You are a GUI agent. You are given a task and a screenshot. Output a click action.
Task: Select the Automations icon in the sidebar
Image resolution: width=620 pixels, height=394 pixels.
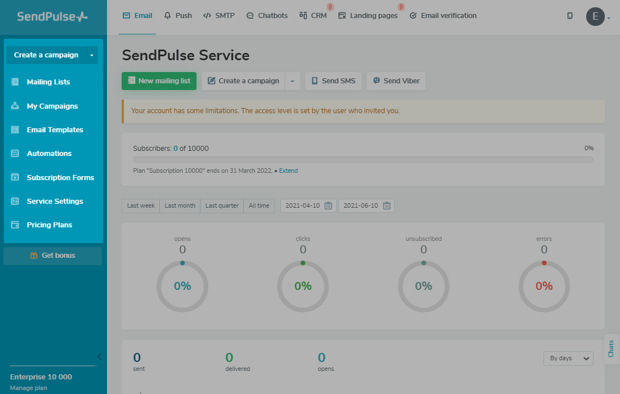coord(15,154)
